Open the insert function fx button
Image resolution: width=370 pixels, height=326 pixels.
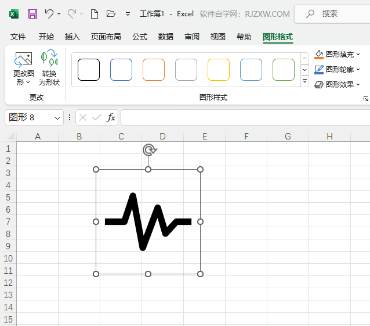click(111, 117)
